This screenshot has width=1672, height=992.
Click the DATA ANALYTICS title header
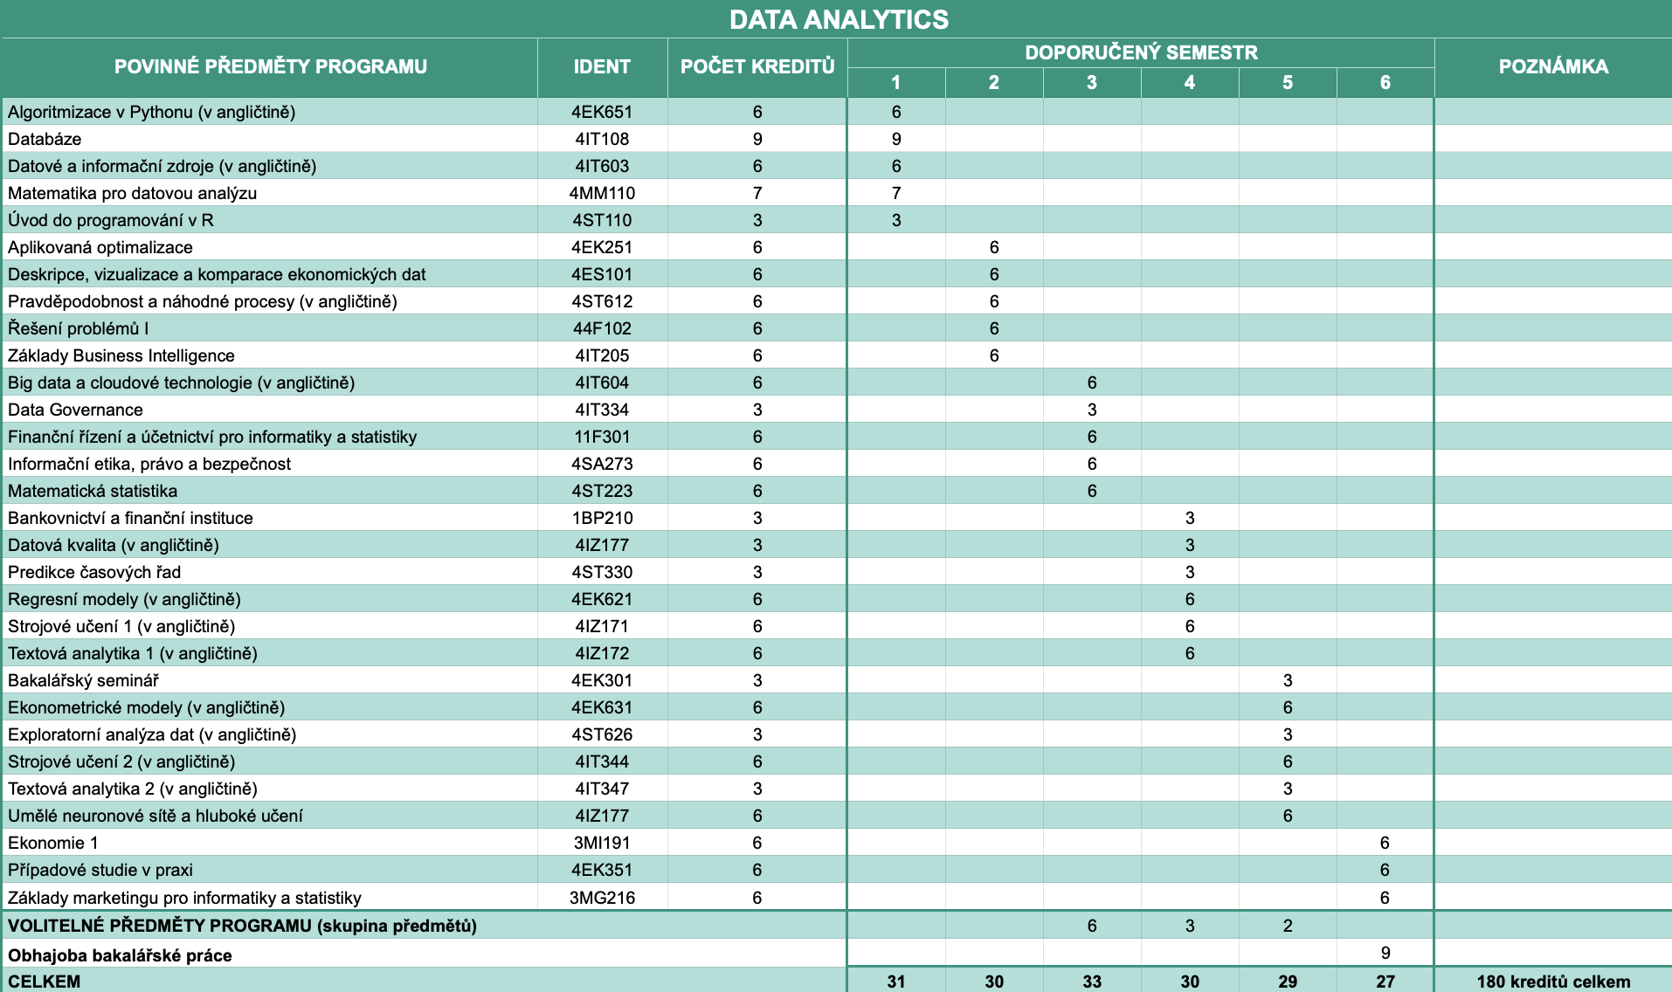pos(838,19)
